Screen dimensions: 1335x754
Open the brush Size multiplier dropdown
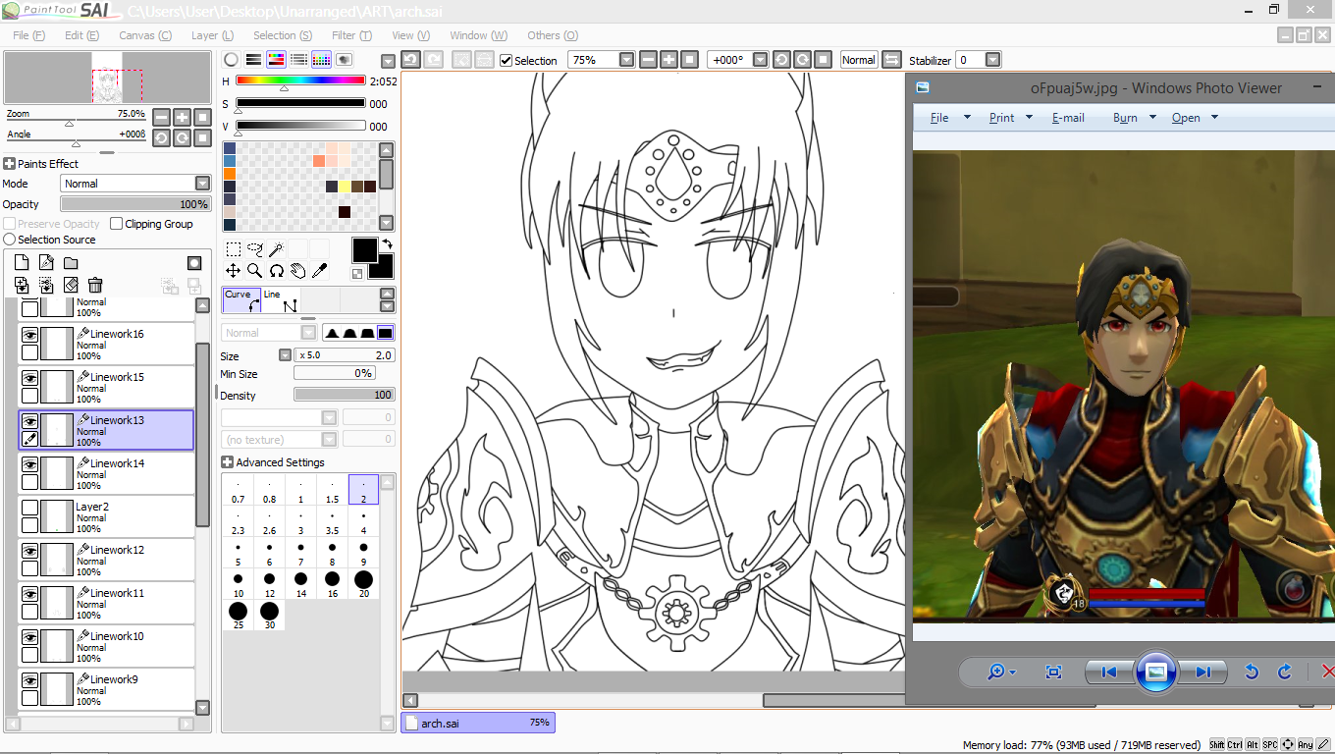(285, 355)
